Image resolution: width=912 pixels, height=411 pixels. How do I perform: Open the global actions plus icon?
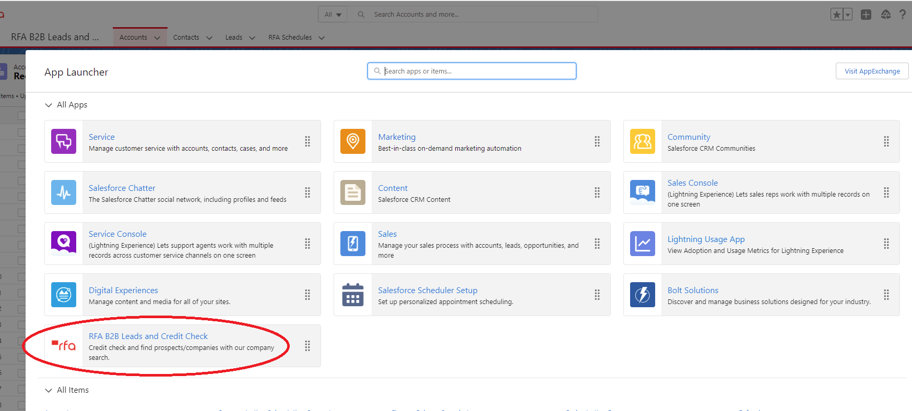(x=866, y=15)
